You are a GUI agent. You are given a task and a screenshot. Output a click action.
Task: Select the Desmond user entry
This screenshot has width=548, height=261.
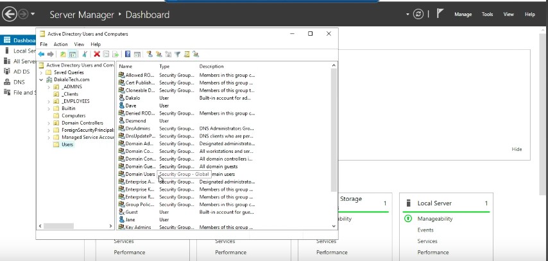tap(135, 120)
